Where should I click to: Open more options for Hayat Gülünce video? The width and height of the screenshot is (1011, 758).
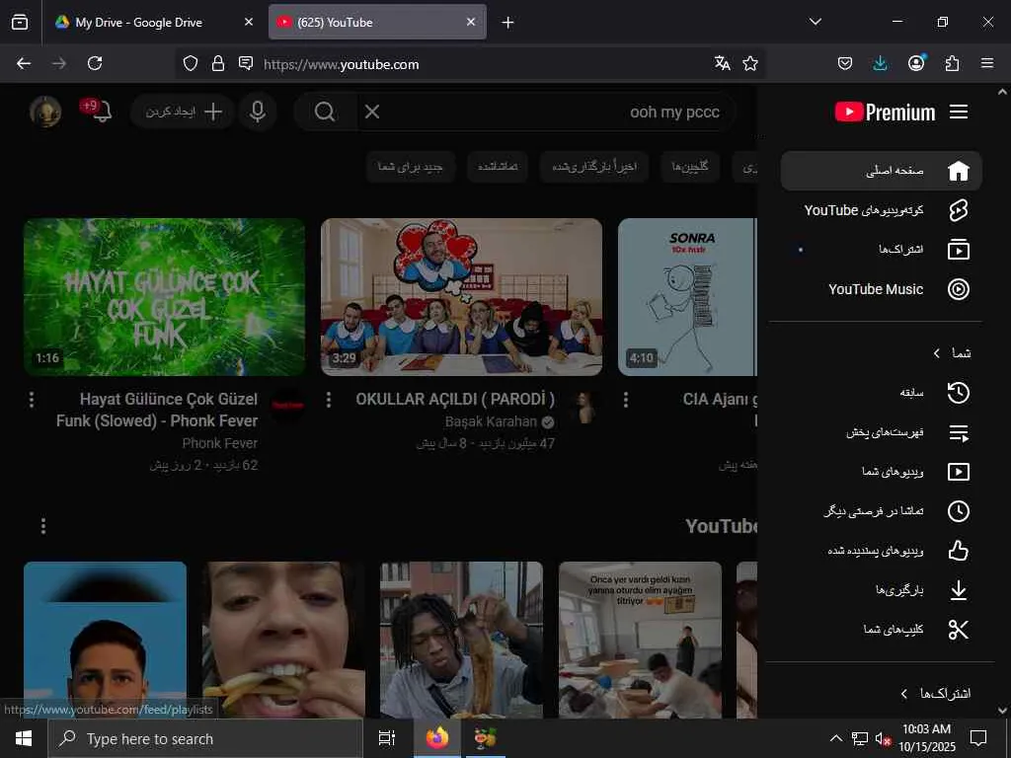click(32, 400)
